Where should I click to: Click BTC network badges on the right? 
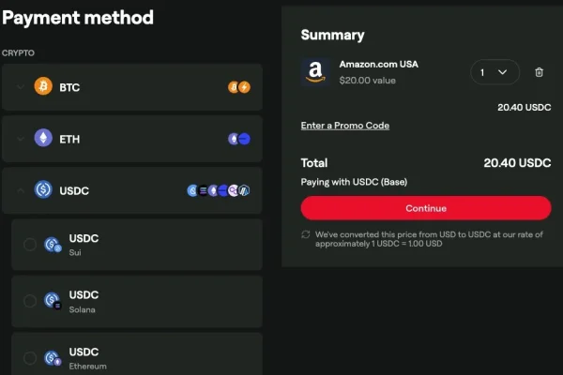pyautogui.click(x=239, y=87)
